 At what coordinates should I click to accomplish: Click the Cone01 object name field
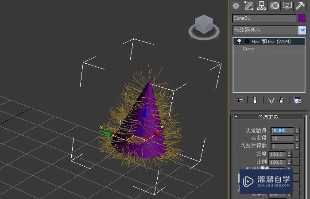[264, 19]
